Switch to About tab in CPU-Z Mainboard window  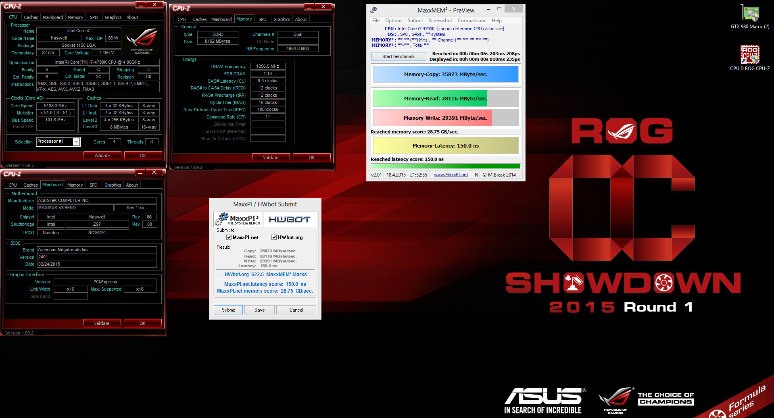coord(132,185)
